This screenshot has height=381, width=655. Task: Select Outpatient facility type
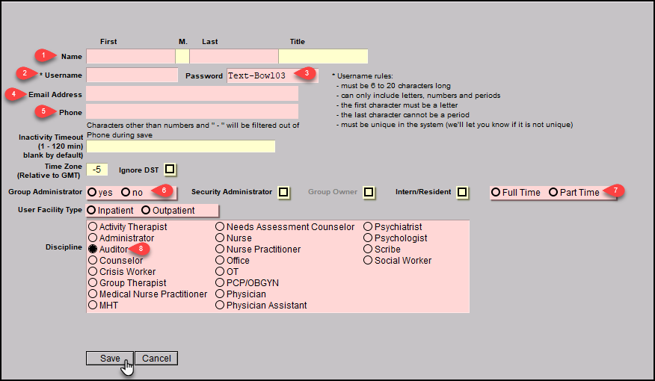(146, 211)
